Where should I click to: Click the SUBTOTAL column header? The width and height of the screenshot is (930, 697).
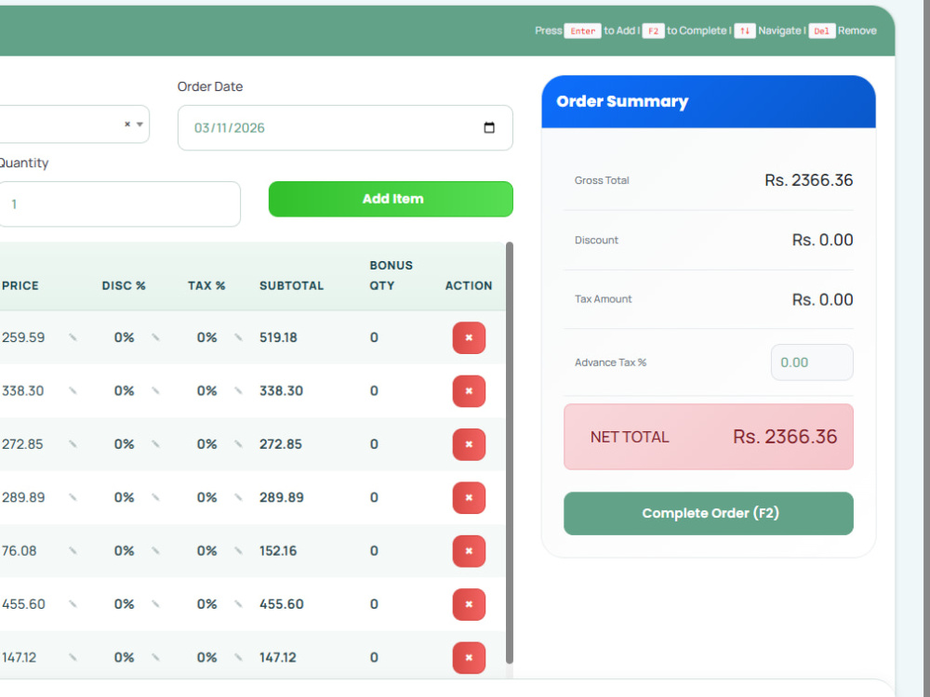click(291, 285)
